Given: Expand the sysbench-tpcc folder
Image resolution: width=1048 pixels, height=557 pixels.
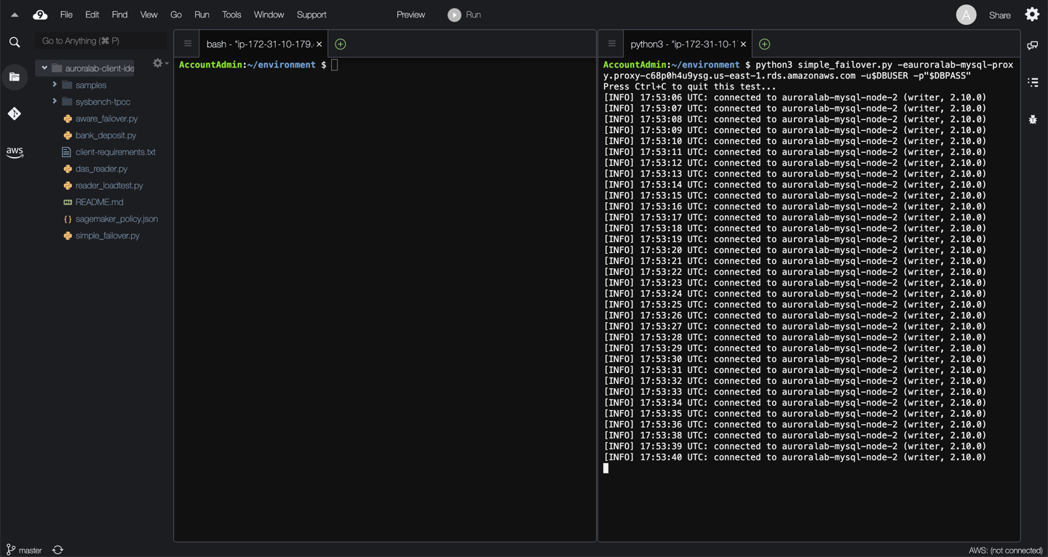Looking at the screenshot, I should (55, 102).
